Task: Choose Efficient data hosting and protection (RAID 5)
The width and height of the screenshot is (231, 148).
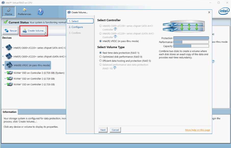Action: coord(100,61)
